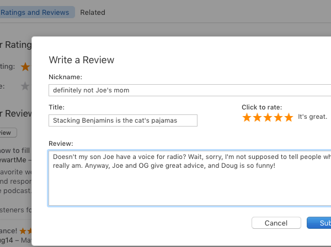Place cursor after 'Doug is so funny!'
The height and width of the screenshot is (247, 331).
click(x=276, y=166)
